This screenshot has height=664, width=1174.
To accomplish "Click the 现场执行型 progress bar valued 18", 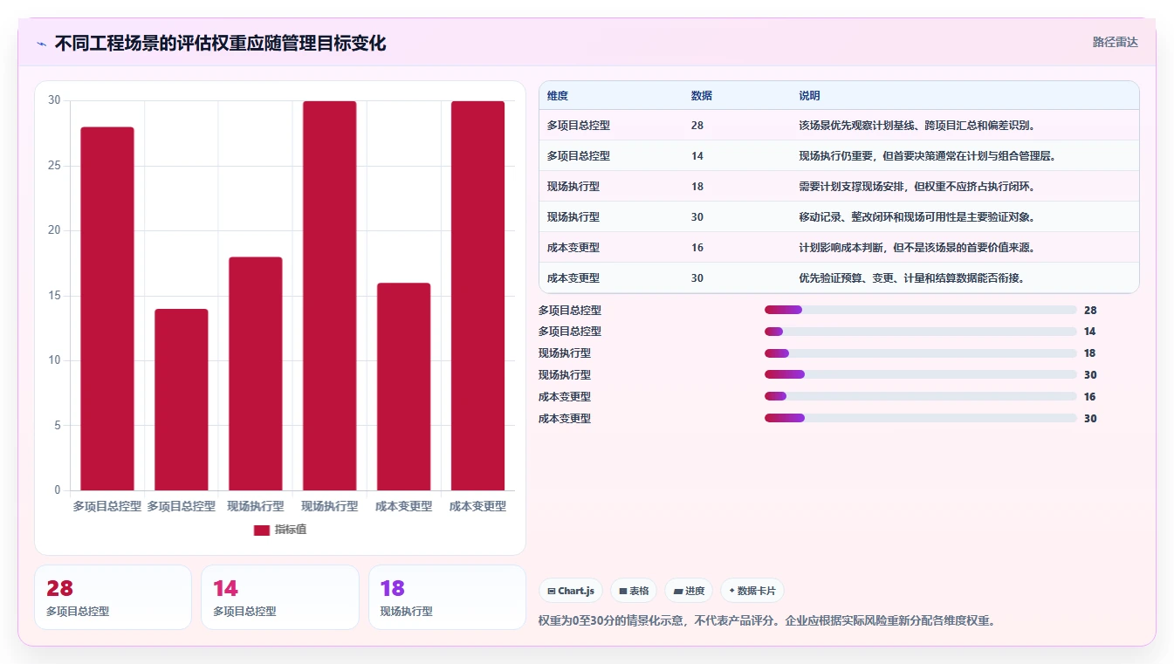I will (x=920, y=353).
